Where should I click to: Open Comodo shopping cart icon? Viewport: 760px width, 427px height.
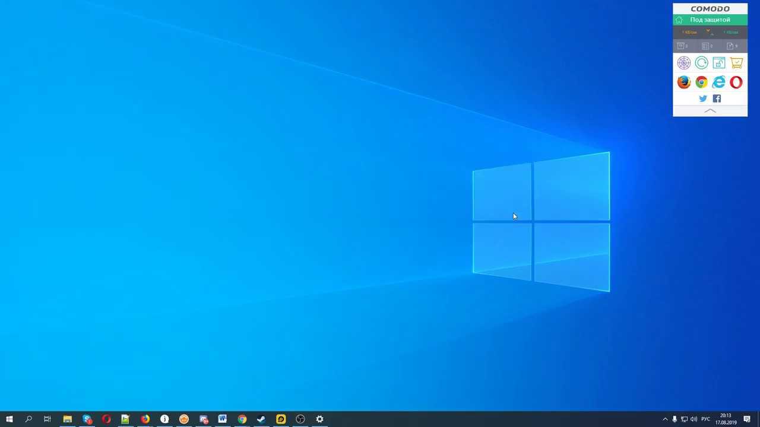736,63
